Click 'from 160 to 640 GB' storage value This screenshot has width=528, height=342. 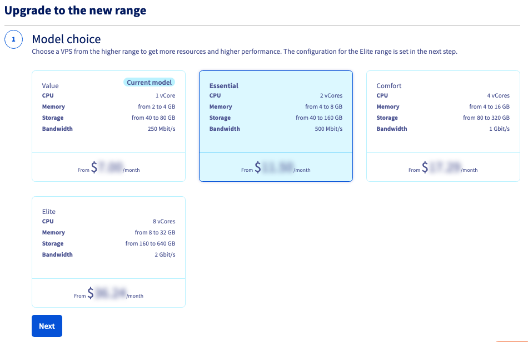coord(151,243)
